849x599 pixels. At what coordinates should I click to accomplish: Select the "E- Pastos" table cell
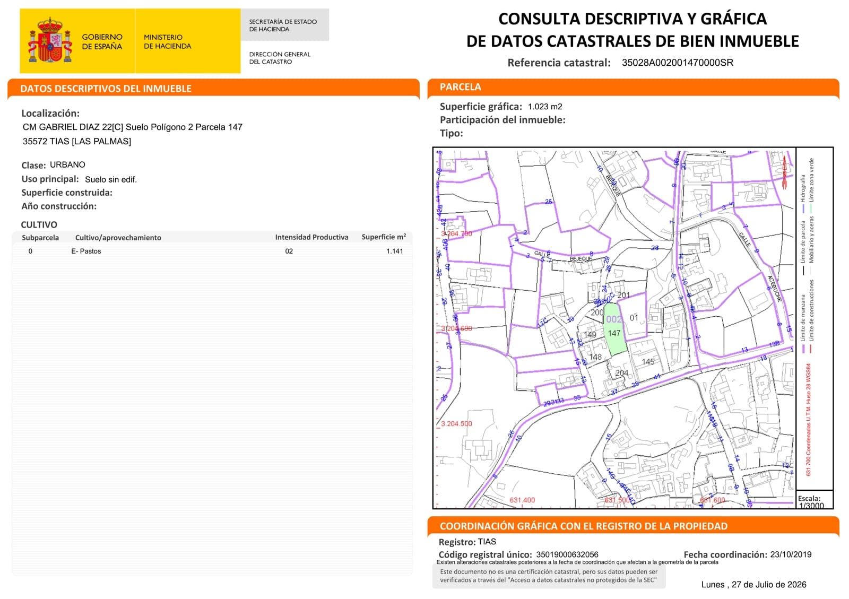coord(86,251)
